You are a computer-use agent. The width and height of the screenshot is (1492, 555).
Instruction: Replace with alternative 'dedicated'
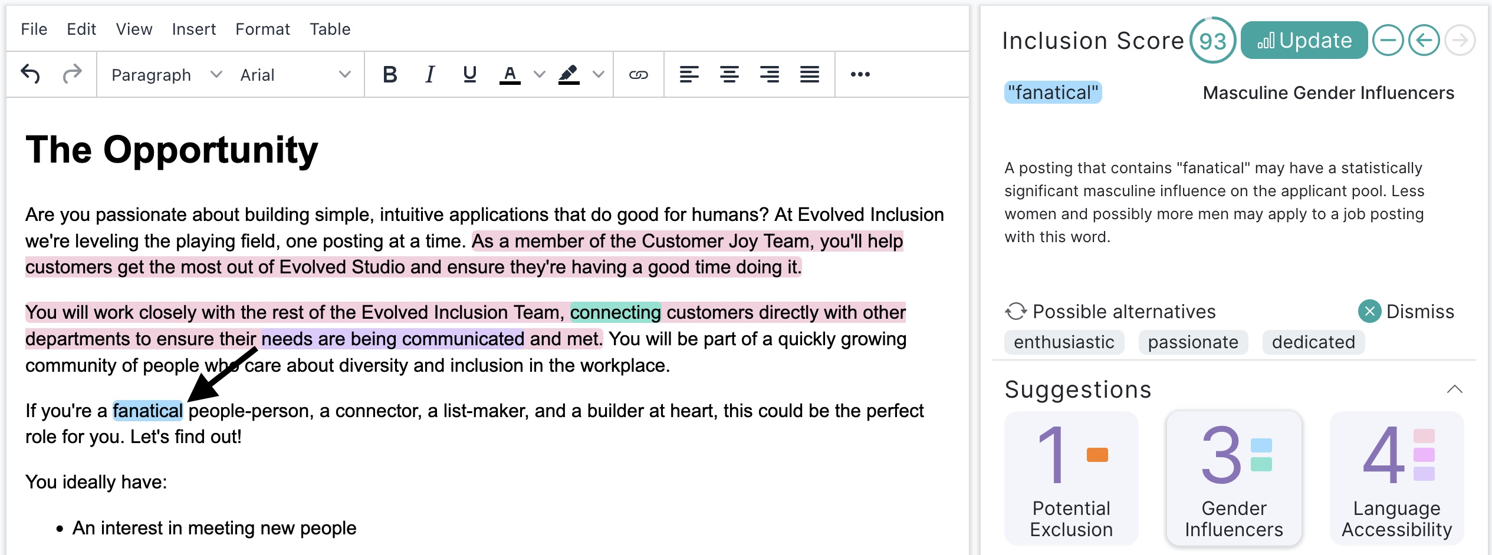point(1313,342)
